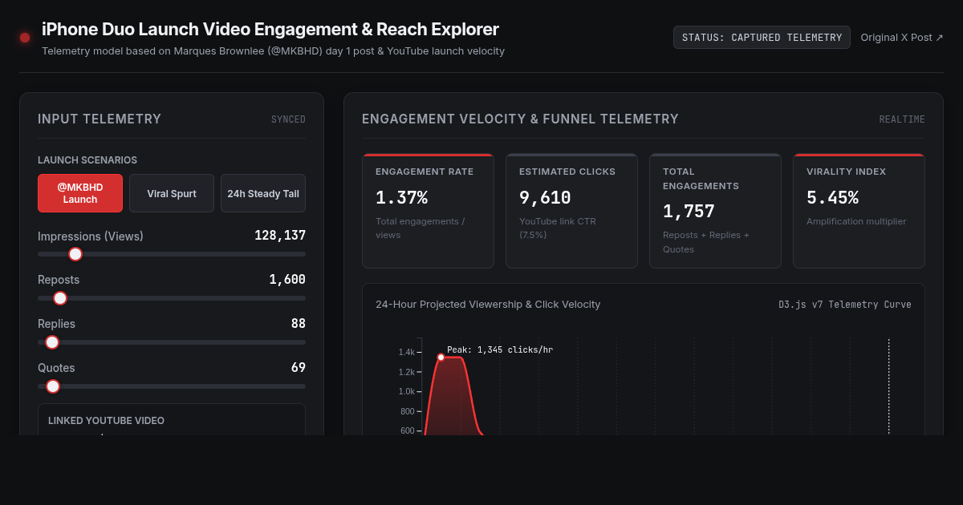Click the Engagement Velocity & Funnel Telemetry heading

coord(520,119)
